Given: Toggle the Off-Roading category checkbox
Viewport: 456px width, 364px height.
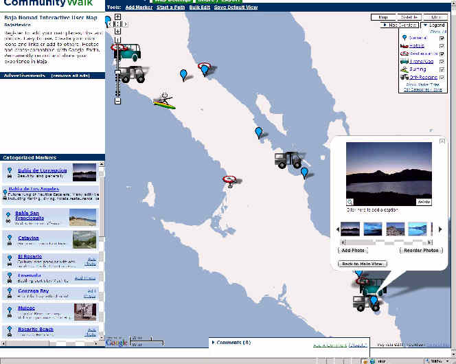Looking at the screenshot, I should (x=442, y=78).
